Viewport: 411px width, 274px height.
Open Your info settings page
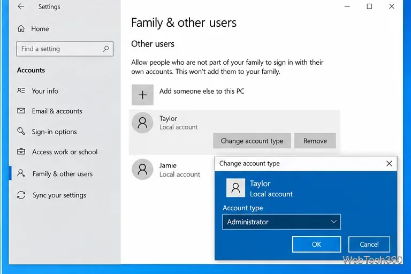tap(45, 91)
